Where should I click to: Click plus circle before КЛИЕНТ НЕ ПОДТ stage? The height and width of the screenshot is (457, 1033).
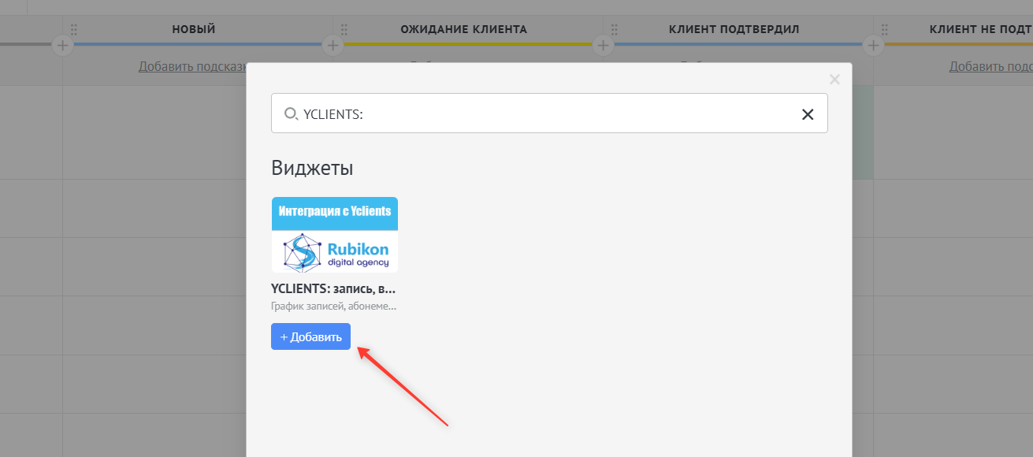coord(873,46)
